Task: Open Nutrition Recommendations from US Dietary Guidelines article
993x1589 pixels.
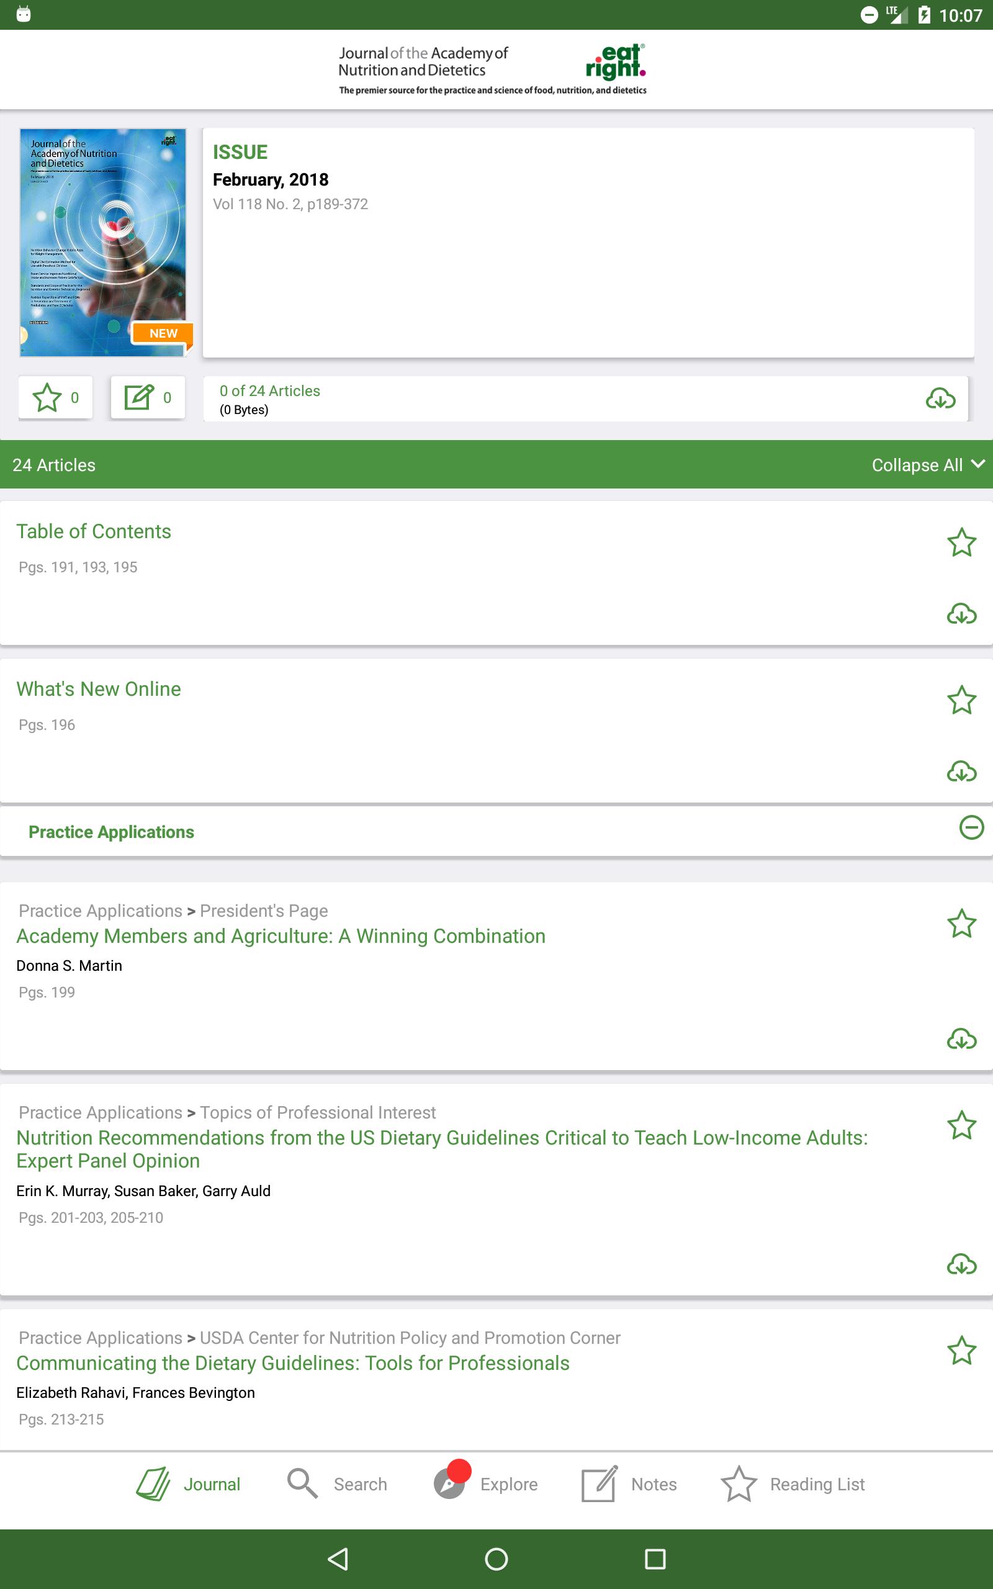Action: point(442,1149)
